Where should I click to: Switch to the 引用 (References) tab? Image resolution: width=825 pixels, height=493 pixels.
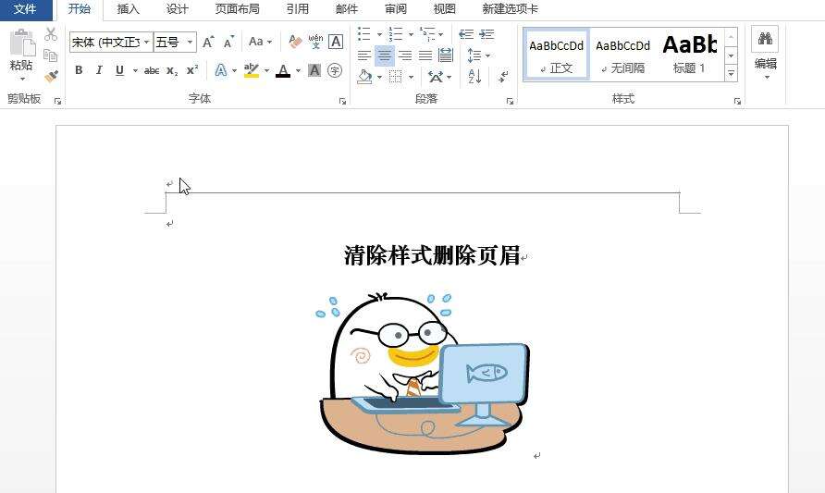point(297,9)
